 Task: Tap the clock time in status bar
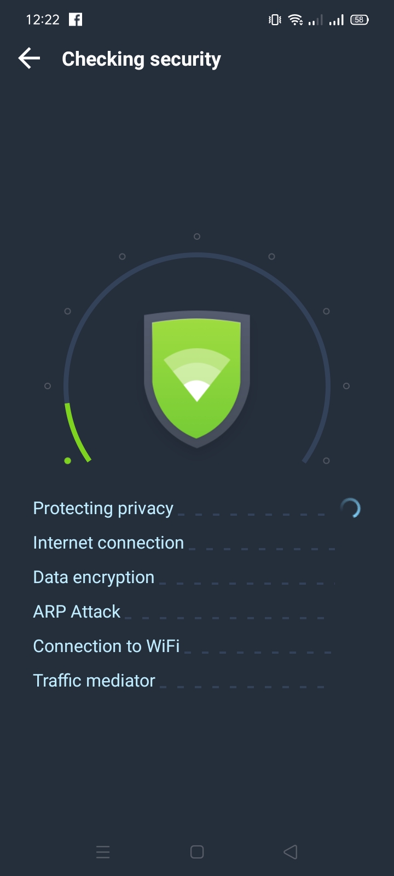pos(43,20)
